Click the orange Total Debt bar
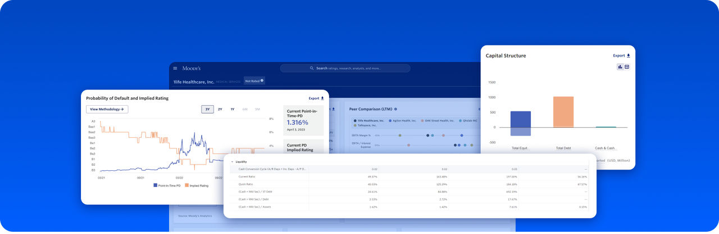The height and width of the screenshot is (234, 719). click(563, 112)
